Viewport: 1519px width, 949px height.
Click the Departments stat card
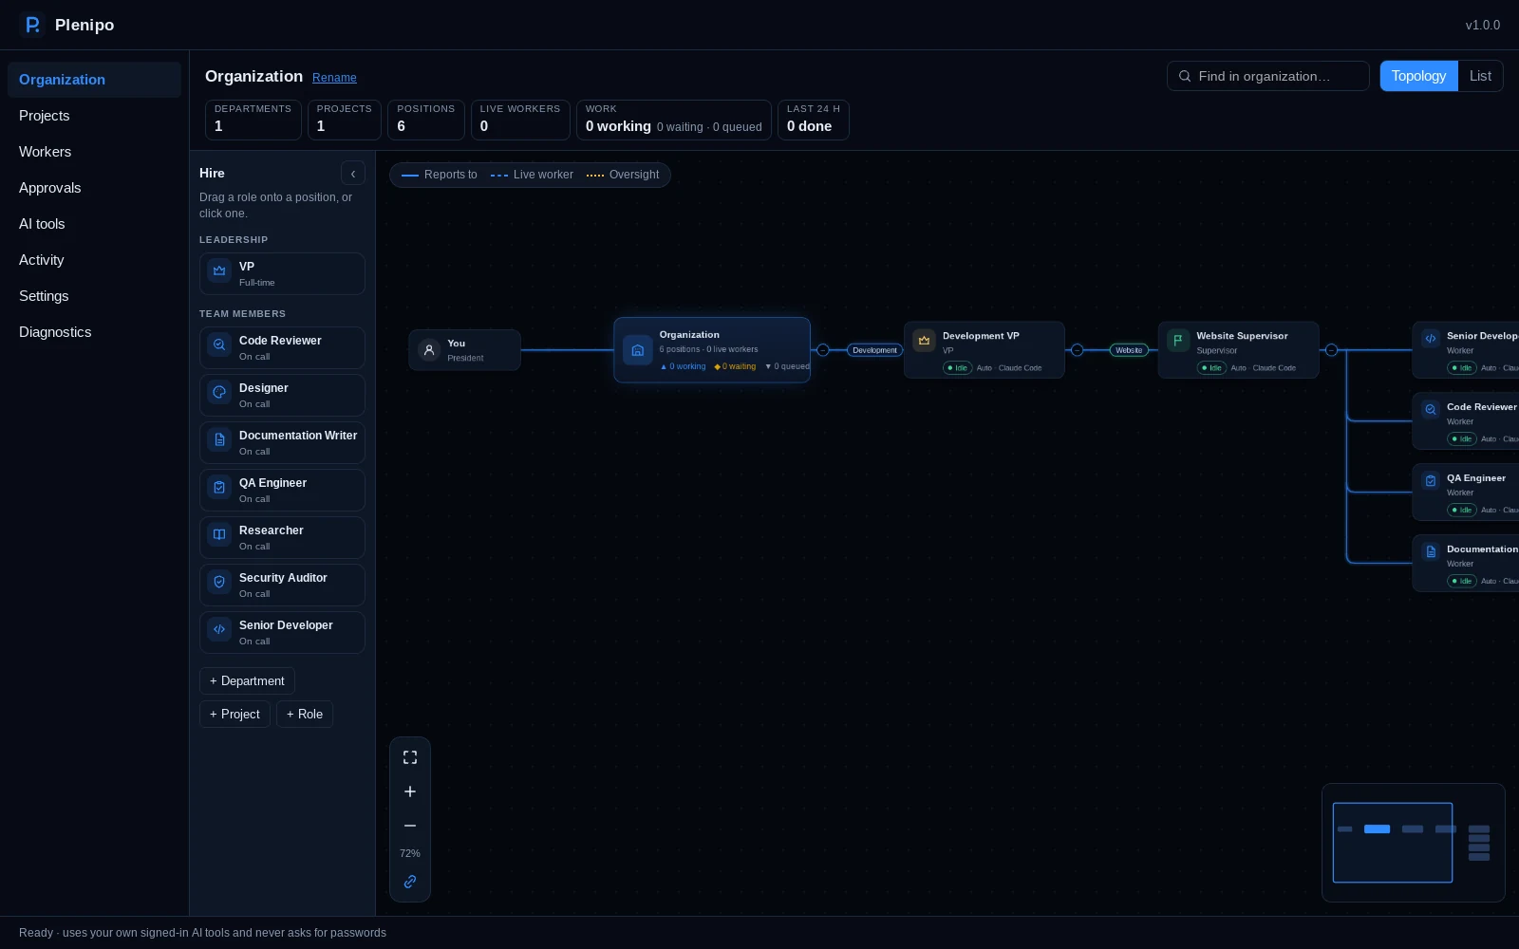tap(253, 120)
